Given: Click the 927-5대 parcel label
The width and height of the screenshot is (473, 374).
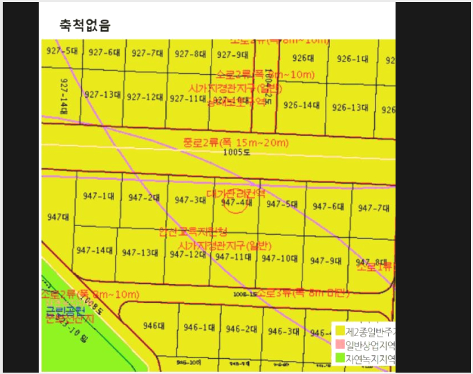Looking at the screenshot, I should pyautogui.click(x=62, y=51).
